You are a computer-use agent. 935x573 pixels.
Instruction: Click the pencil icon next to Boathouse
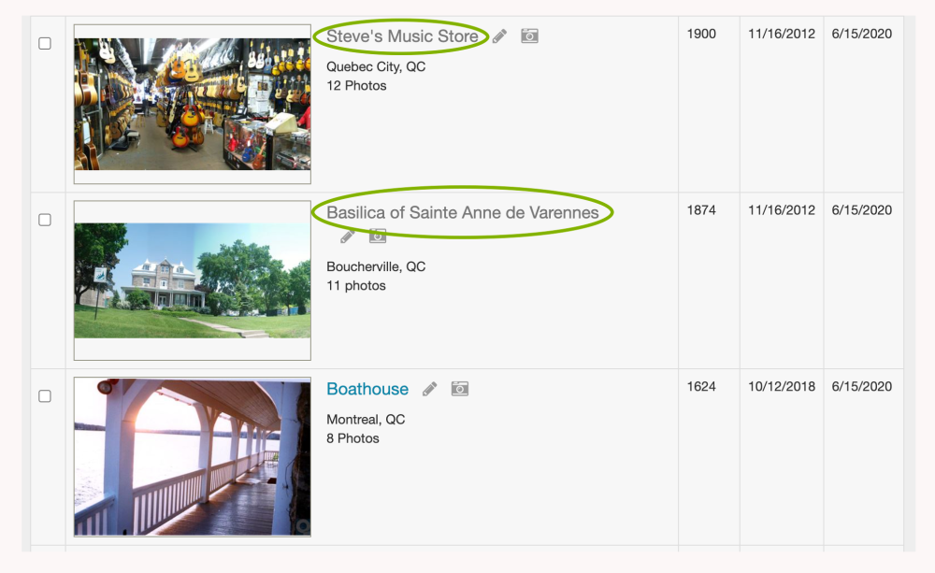429,389
